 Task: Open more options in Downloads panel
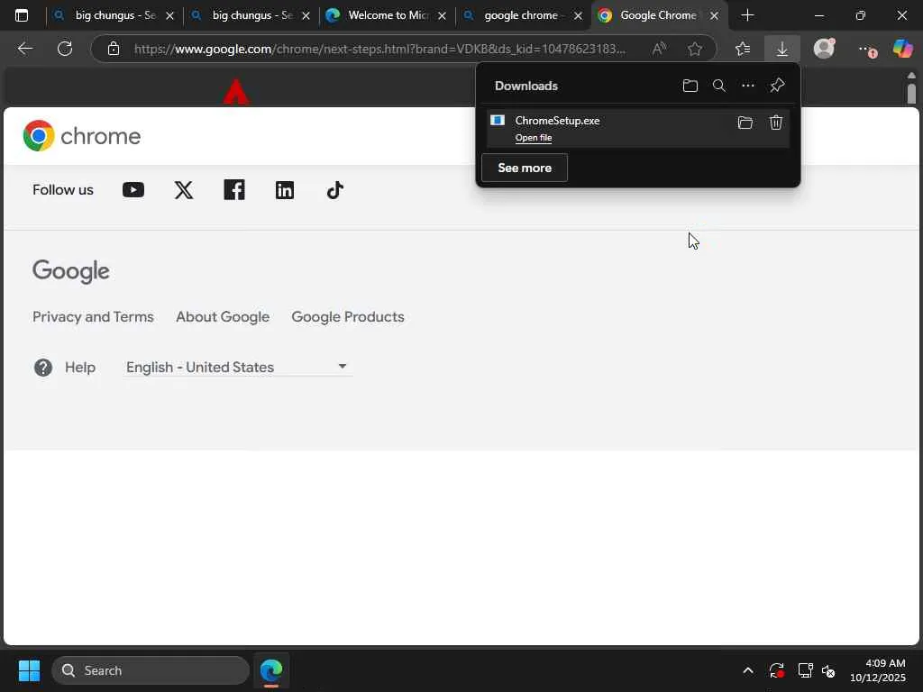(747, 86)
